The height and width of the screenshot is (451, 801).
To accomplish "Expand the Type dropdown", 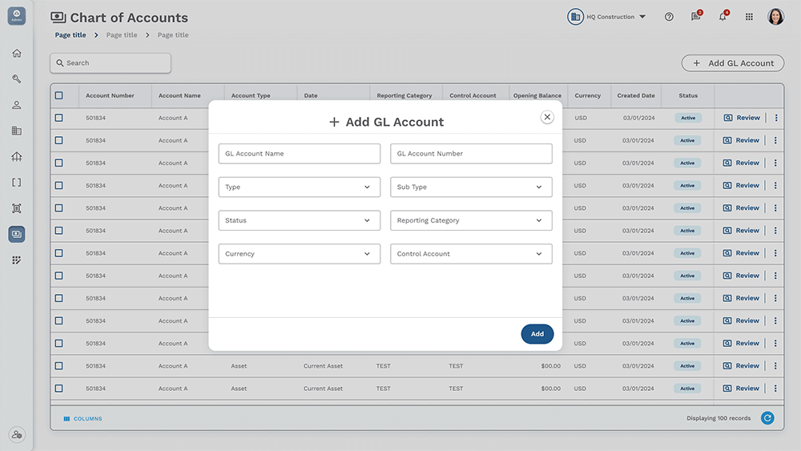I will point(300,187).
